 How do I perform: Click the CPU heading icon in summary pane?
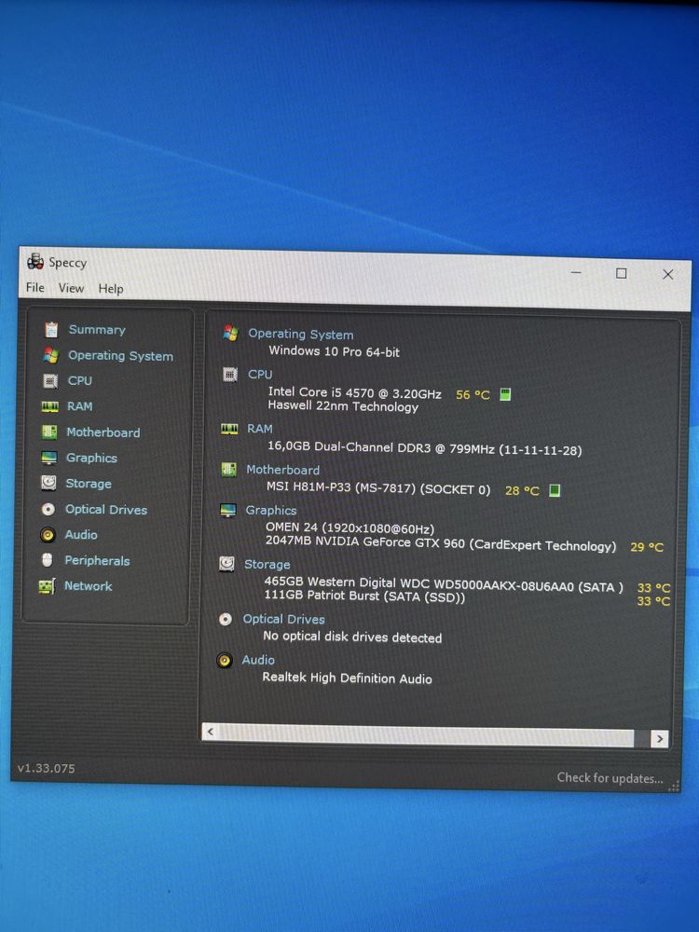[229, 375]
